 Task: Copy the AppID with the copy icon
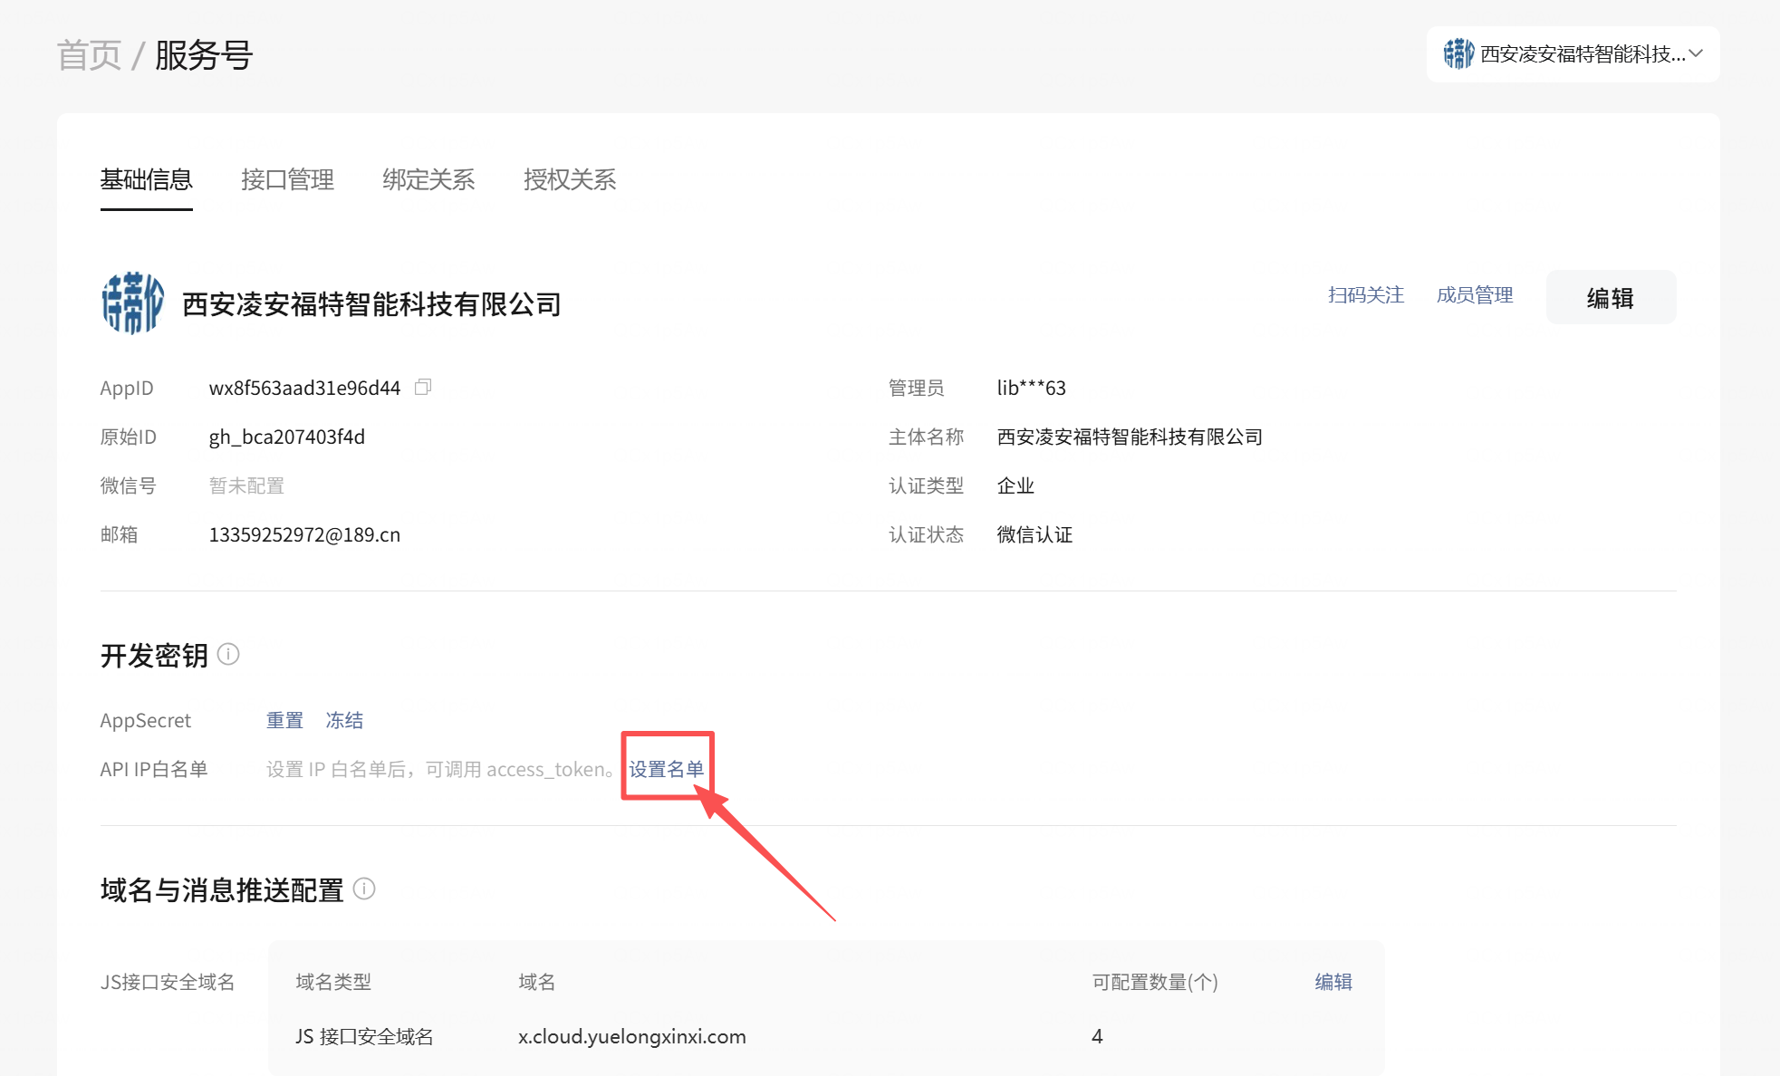[423, 387]
